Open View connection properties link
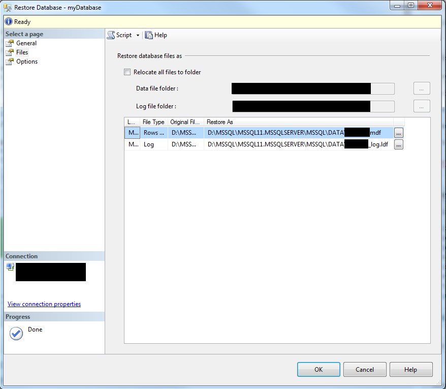This screenshot has width=446, height=389. coord(44,304)
